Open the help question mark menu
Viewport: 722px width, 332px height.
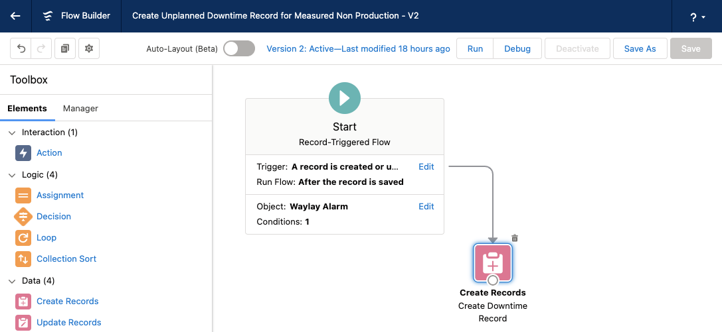697,17
